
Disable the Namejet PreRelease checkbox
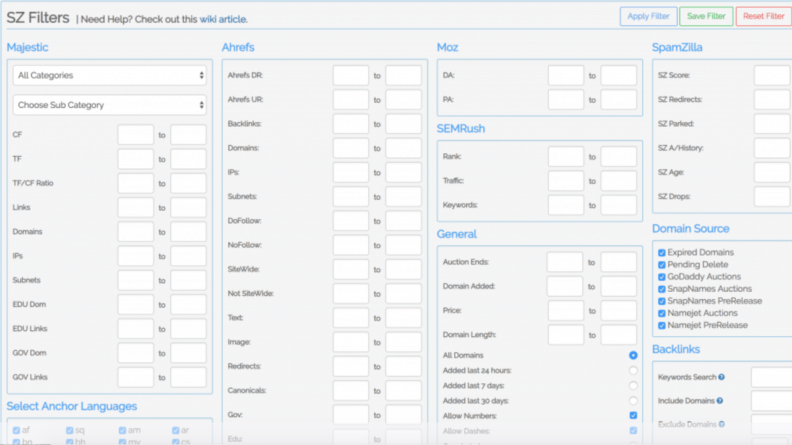pyautogui.click(x=662, y=325)
